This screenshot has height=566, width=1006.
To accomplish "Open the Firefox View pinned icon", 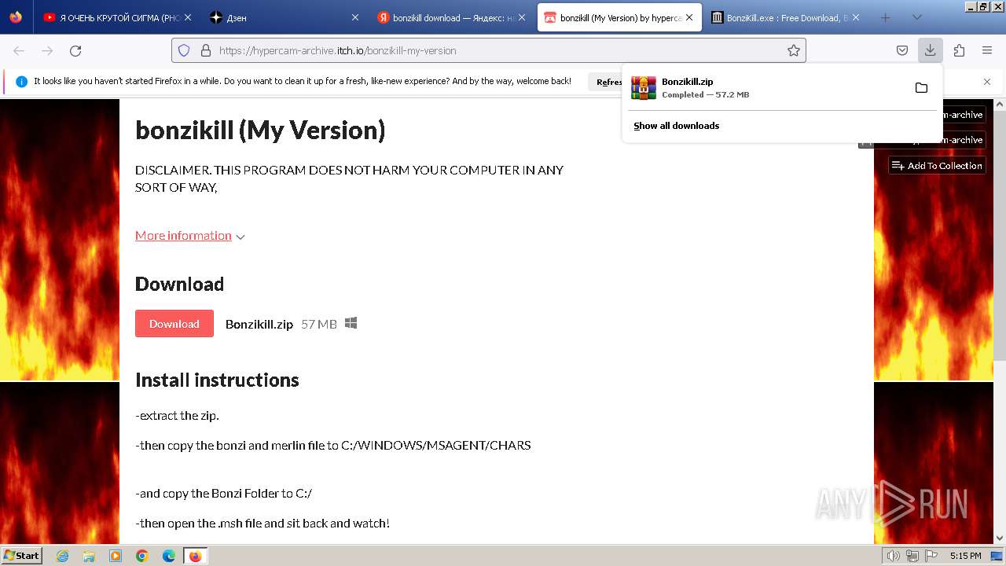I will (16, 17).
